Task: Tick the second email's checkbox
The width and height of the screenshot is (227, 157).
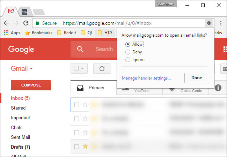Action: [76, 119]
